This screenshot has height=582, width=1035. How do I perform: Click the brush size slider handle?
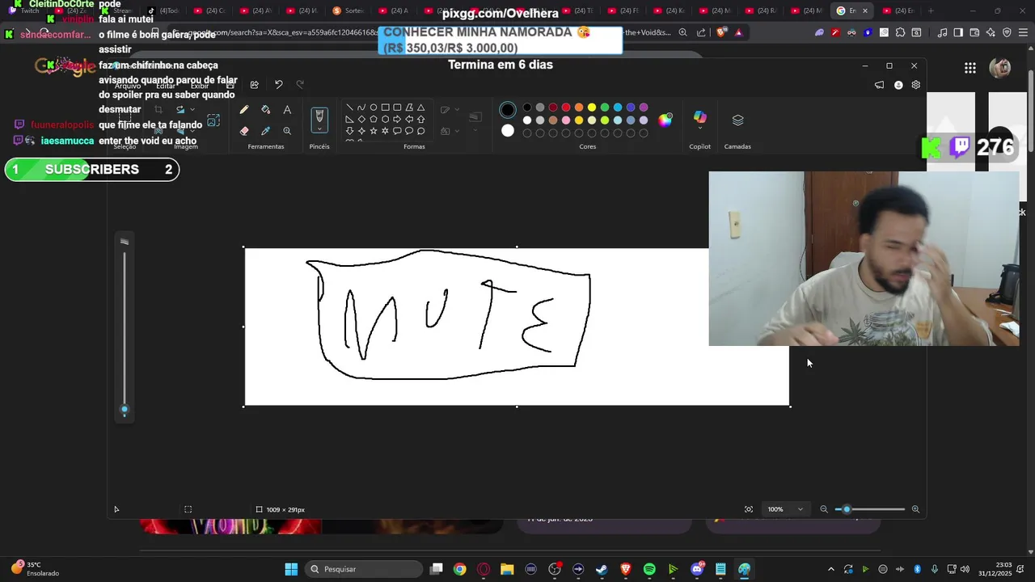125,410
